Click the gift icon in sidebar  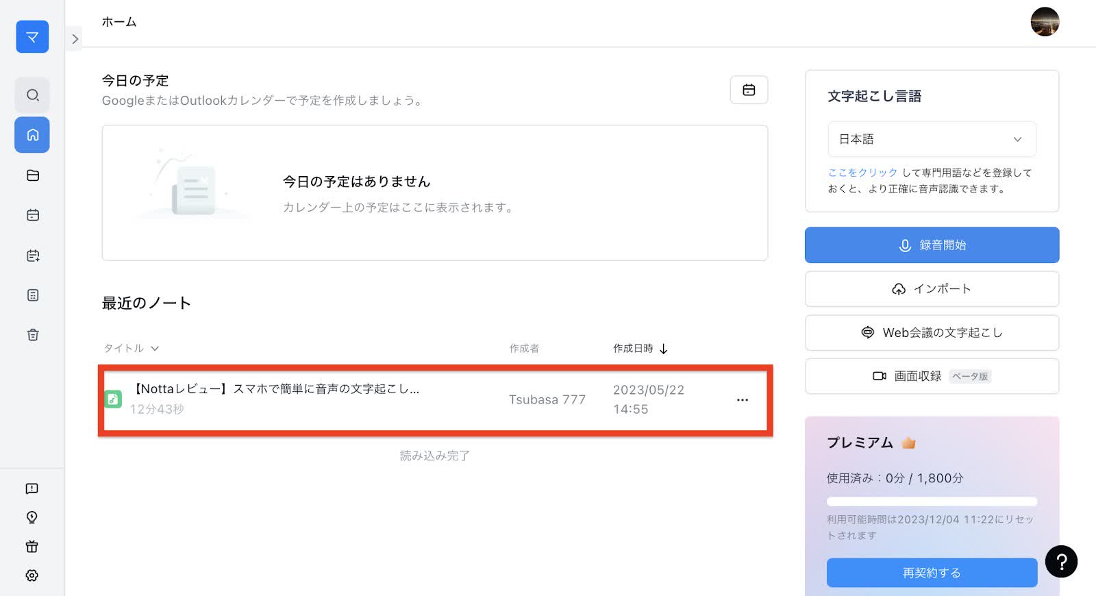pos(32,547)
